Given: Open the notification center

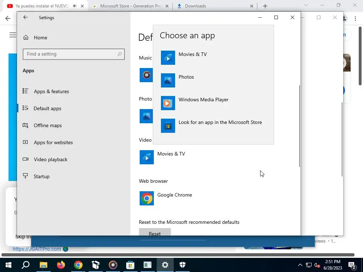Looking at the screenshot, I should tap(352, 265).
